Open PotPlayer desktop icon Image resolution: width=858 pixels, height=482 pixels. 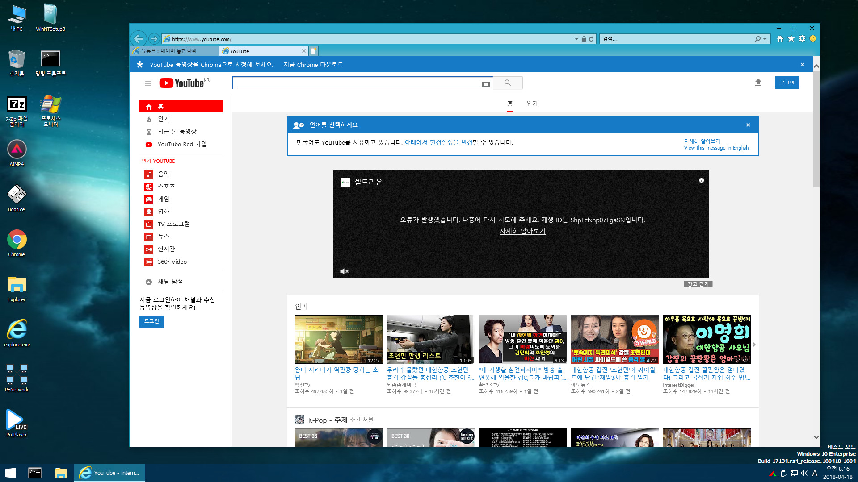[17, 424]
